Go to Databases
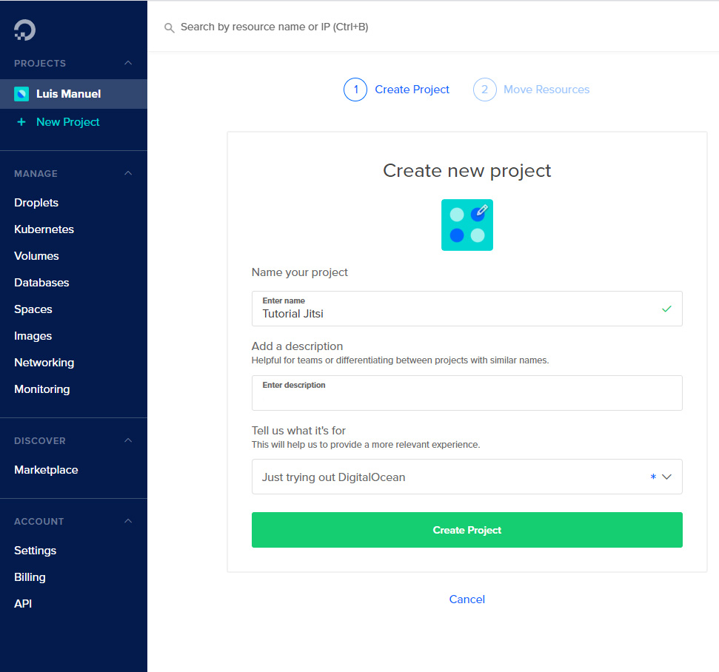Image resolution: width=719 pixels, height=672 pixels. [x=41, y=283]
